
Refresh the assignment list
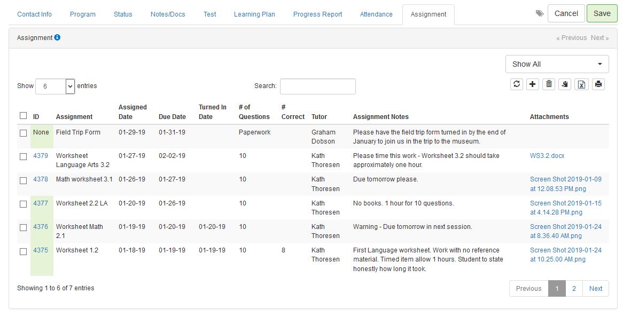click(x=516, y=84)
